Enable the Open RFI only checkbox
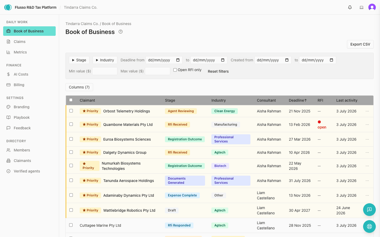The width and height of the screenshot is (380, 237). [175, 70]
